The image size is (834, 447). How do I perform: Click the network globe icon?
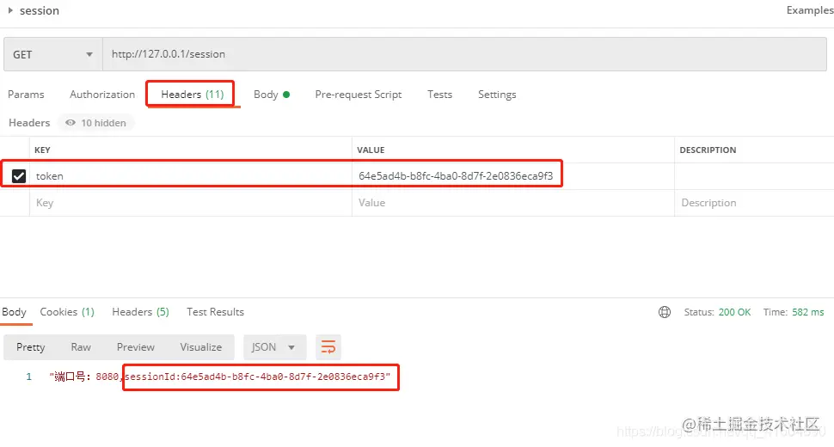click(x=665, y=312)
